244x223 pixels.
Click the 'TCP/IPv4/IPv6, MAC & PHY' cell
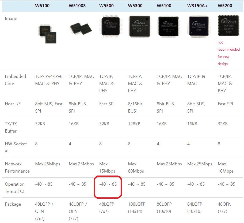(x=49, y=80)
